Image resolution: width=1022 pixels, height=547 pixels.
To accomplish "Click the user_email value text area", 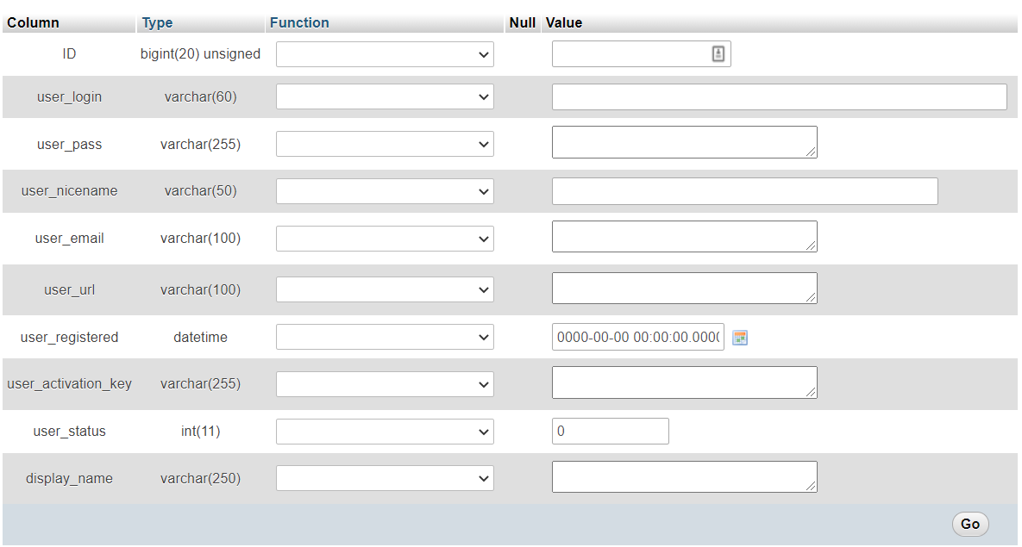I will pos(684,236).
